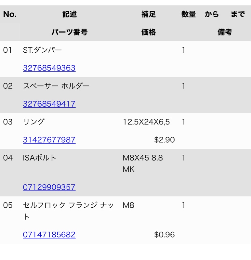Click part number 31427677987 link

click(x=49, y=140)
